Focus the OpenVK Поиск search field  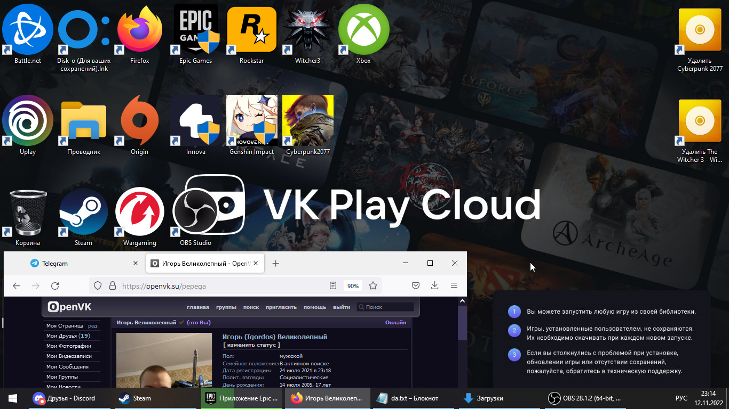pos(385,307)
